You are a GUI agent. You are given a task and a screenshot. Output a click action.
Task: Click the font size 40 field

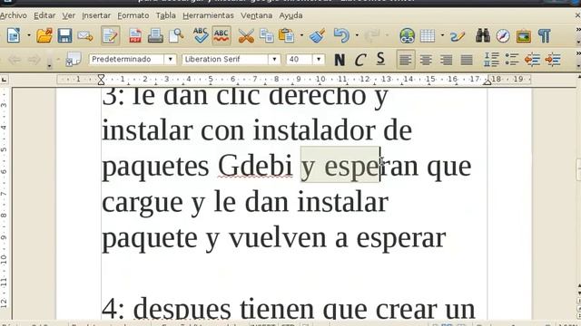point(300,59)
